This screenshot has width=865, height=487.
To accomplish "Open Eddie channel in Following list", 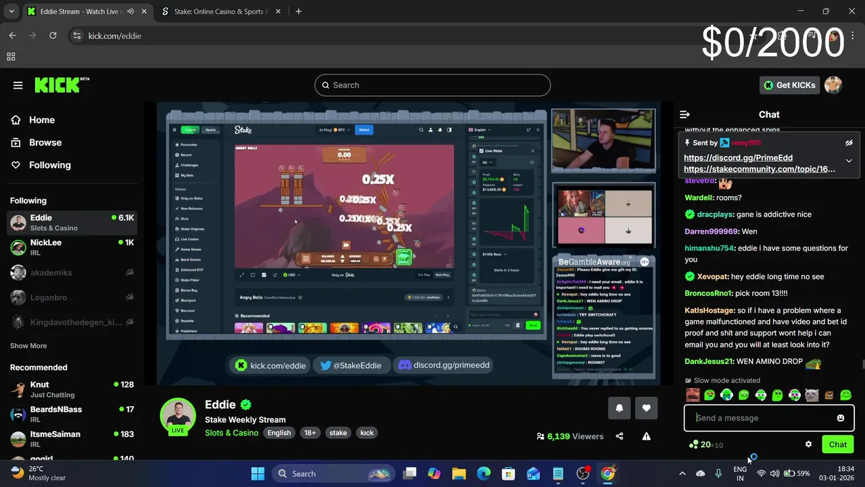I will click(x=72, y=223).
